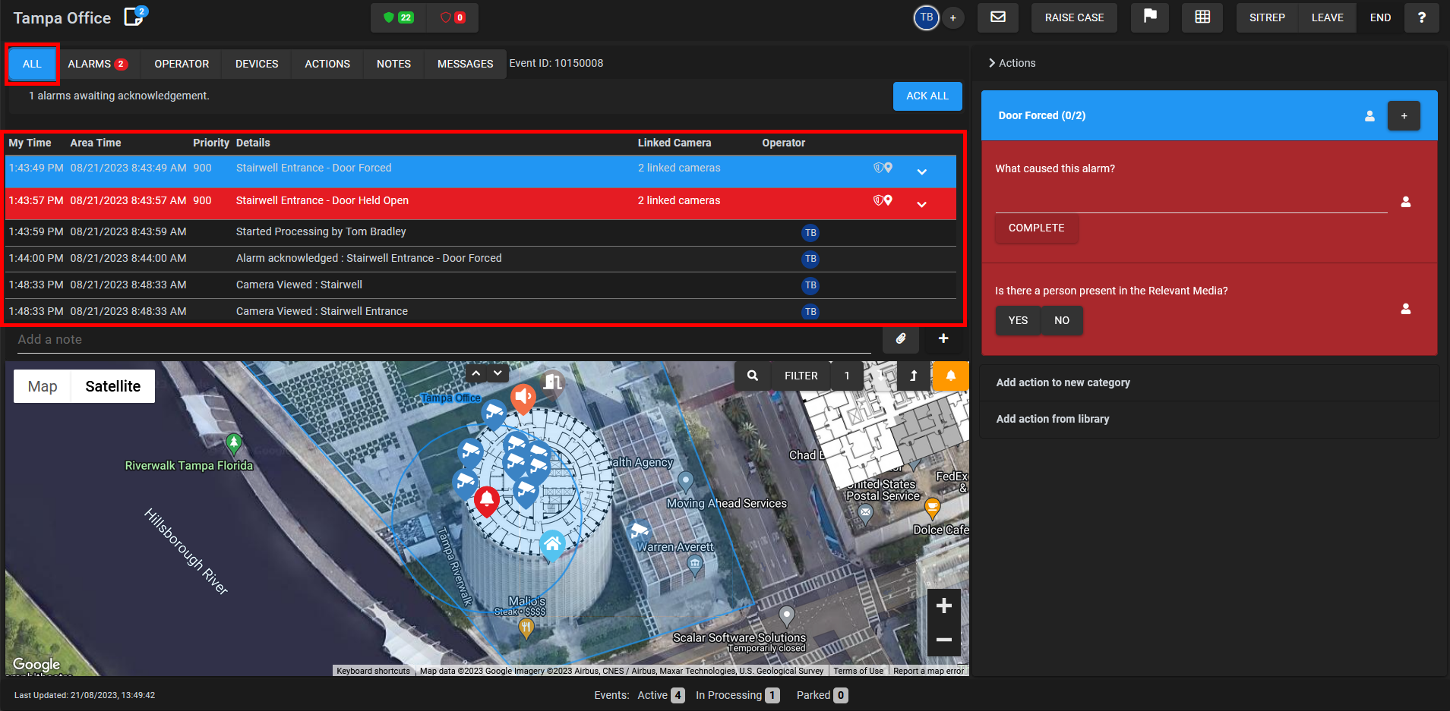The width and height of the screenshot is (1450, 711).
Task: Click the shield-pin icon on Door Held Open row
Action: (883, 200)
